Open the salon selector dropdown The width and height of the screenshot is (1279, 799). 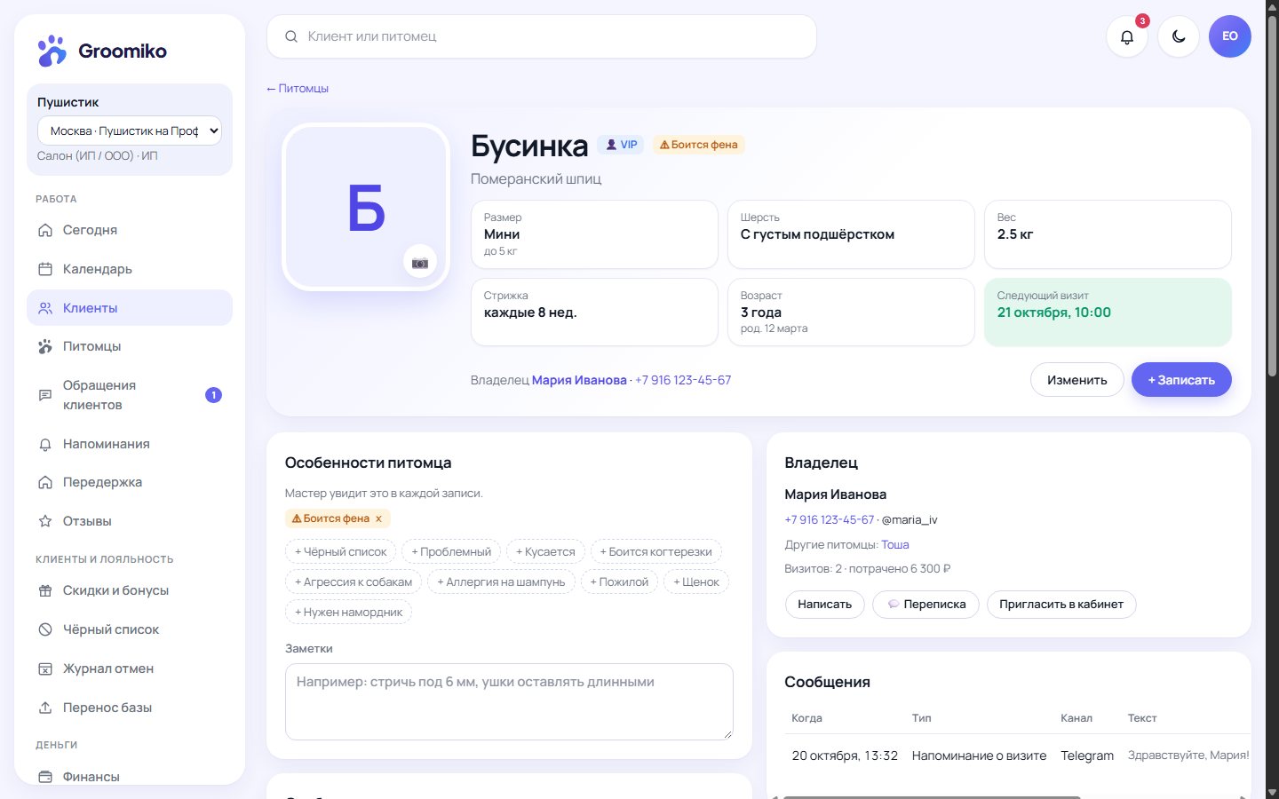(130, 131)
